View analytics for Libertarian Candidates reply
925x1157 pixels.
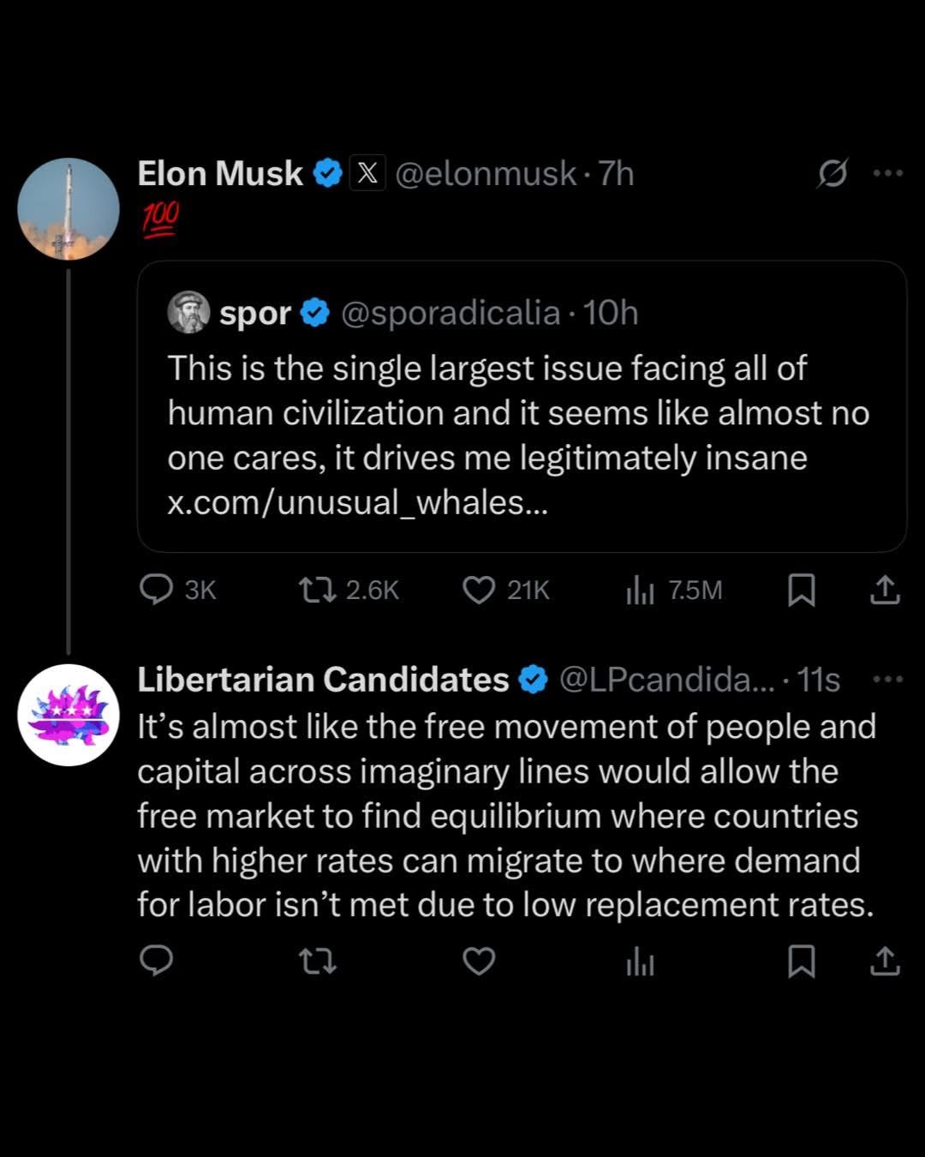point(640,962)
